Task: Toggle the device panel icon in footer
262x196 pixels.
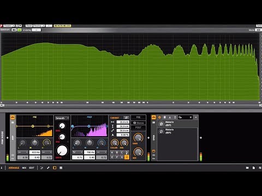Action: point(55,168)
